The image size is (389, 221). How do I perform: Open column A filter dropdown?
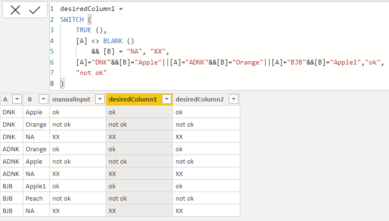[17, 99]
